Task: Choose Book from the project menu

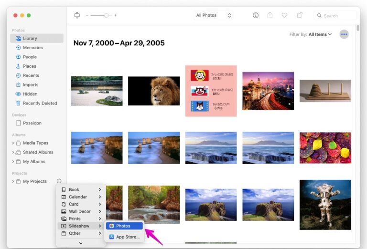Action: 81,190
